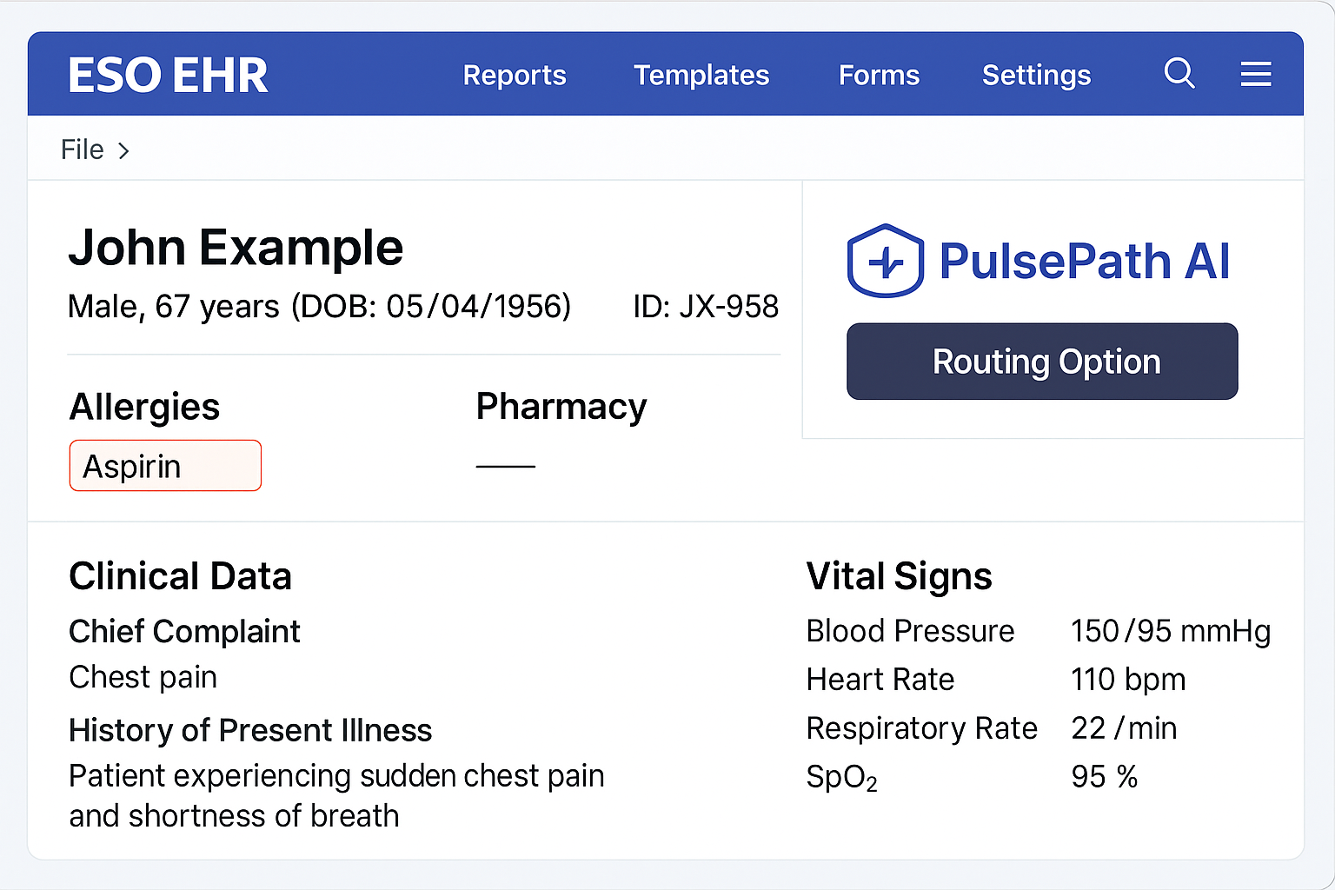Select the ESO EHR logo
1335x890 pixels.
tap(168, 75)
